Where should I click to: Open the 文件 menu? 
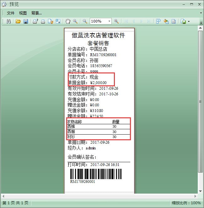click(11, 13)
